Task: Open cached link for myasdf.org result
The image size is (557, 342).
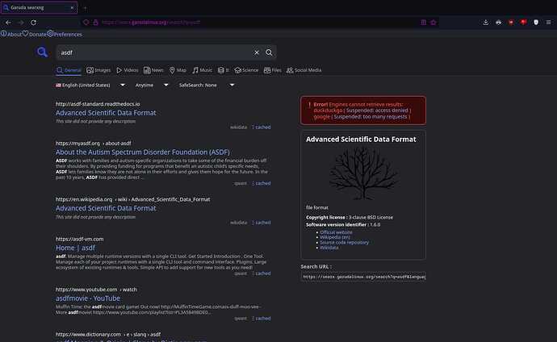Action: 263,183
